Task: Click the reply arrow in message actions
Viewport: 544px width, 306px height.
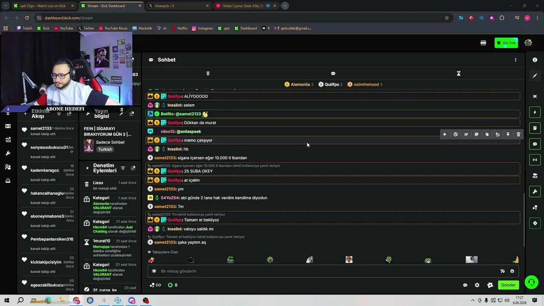Action: pos(497,134)
